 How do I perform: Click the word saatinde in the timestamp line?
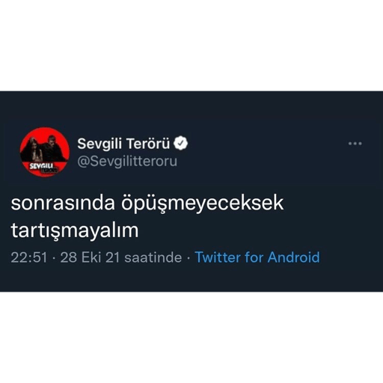pyautogui.click(x=153, y=257)
